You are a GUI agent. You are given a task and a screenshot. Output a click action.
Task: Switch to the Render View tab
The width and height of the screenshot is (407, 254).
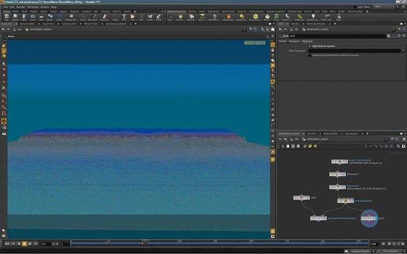(x=48, y=24)
